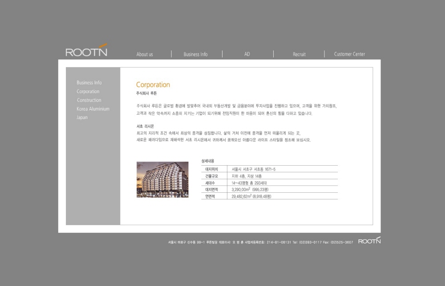Click the 건물규모 row label

point(212,176)
